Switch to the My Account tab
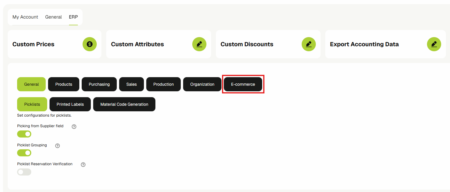 pos(25,17)
